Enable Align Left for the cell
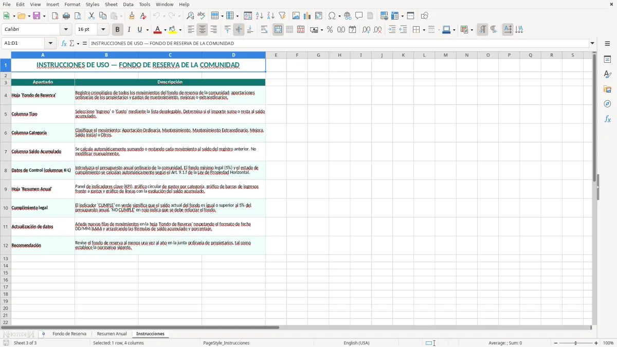This screenshot has width=617, height=347. point(191,30)
